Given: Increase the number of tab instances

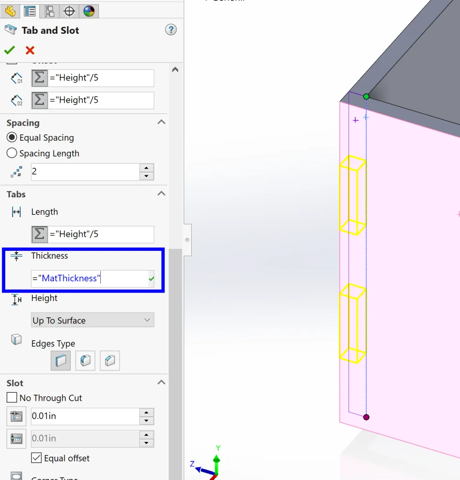Looking at the screenshot, I should pos(146,168).
